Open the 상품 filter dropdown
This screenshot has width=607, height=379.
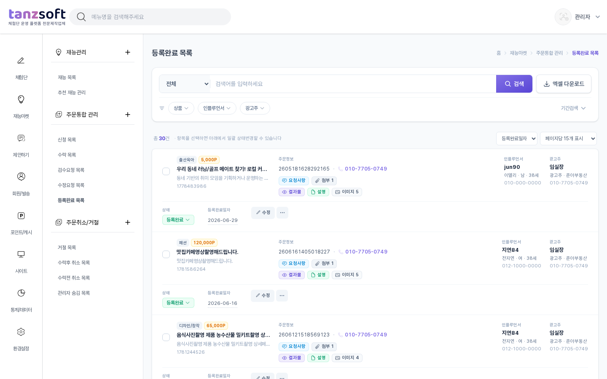click(x=181, y=108)
